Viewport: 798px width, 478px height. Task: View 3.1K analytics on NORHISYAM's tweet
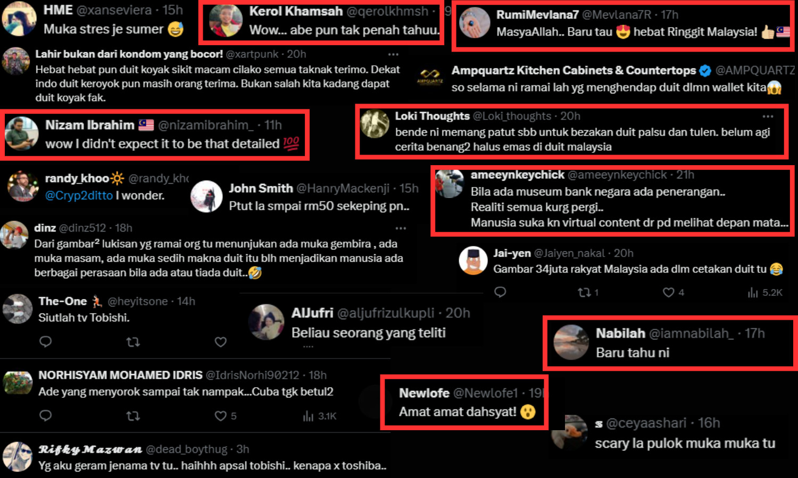(x=320, y=416)
